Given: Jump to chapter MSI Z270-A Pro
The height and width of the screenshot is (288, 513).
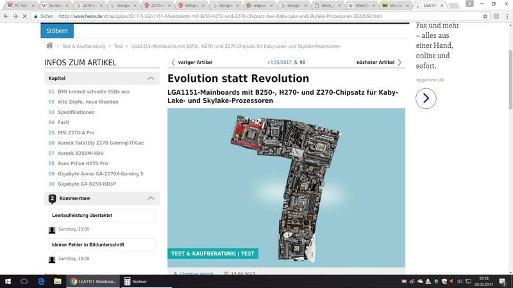Looking at the screenshot, I should 76,132.
